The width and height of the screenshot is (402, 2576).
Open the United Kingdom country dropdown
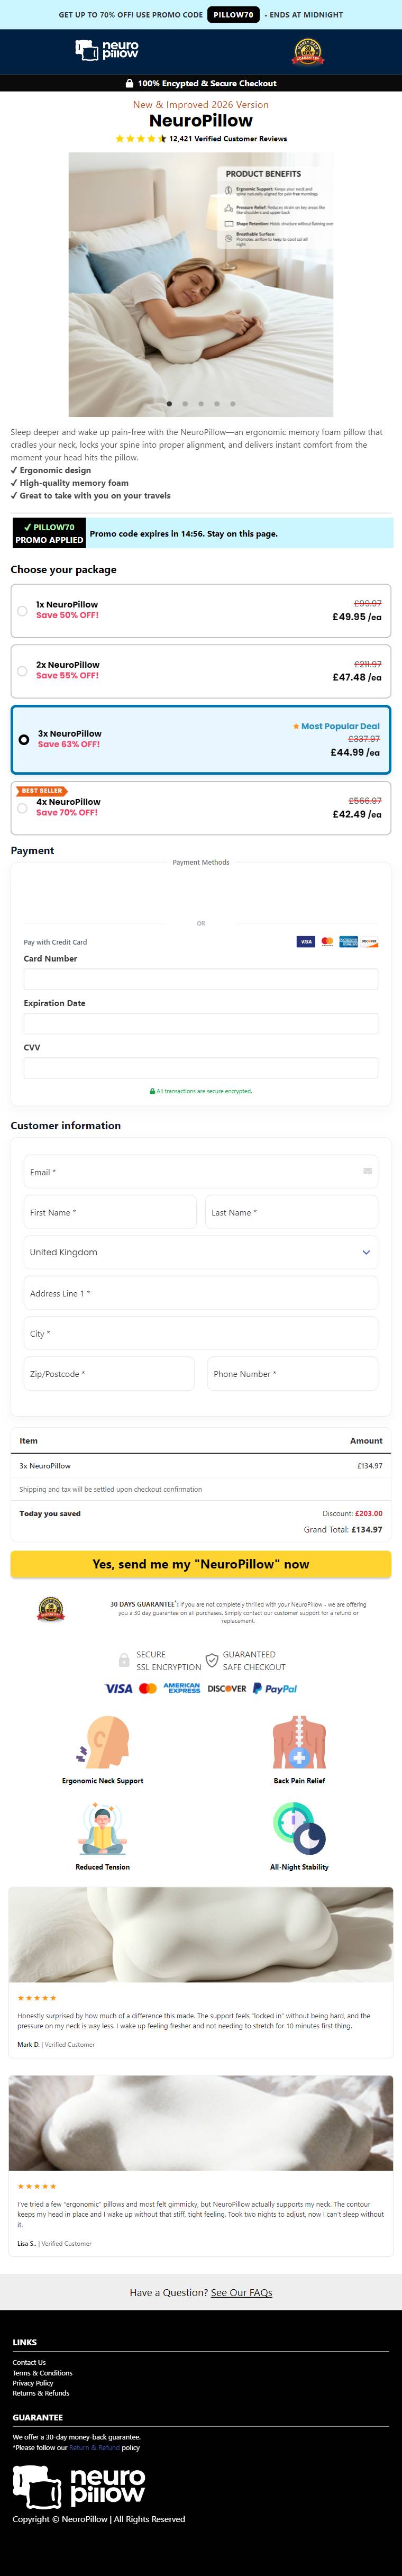click(200, 1252)
